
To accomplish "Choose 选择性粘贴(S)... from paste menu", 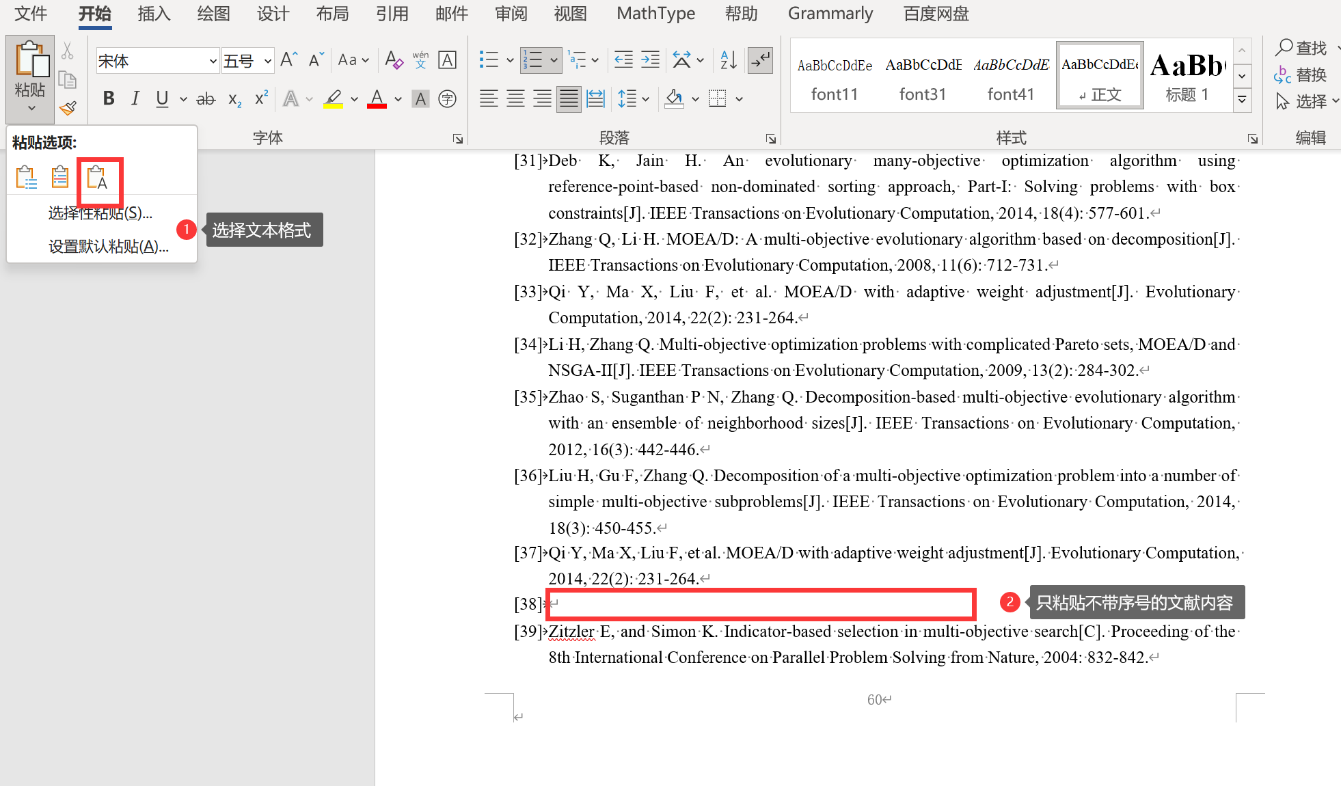I will 100,213.
